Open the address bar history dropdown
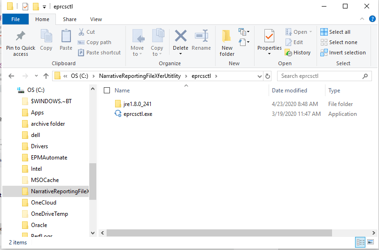The width and height of the screenshot is (379, 250). 259,76
